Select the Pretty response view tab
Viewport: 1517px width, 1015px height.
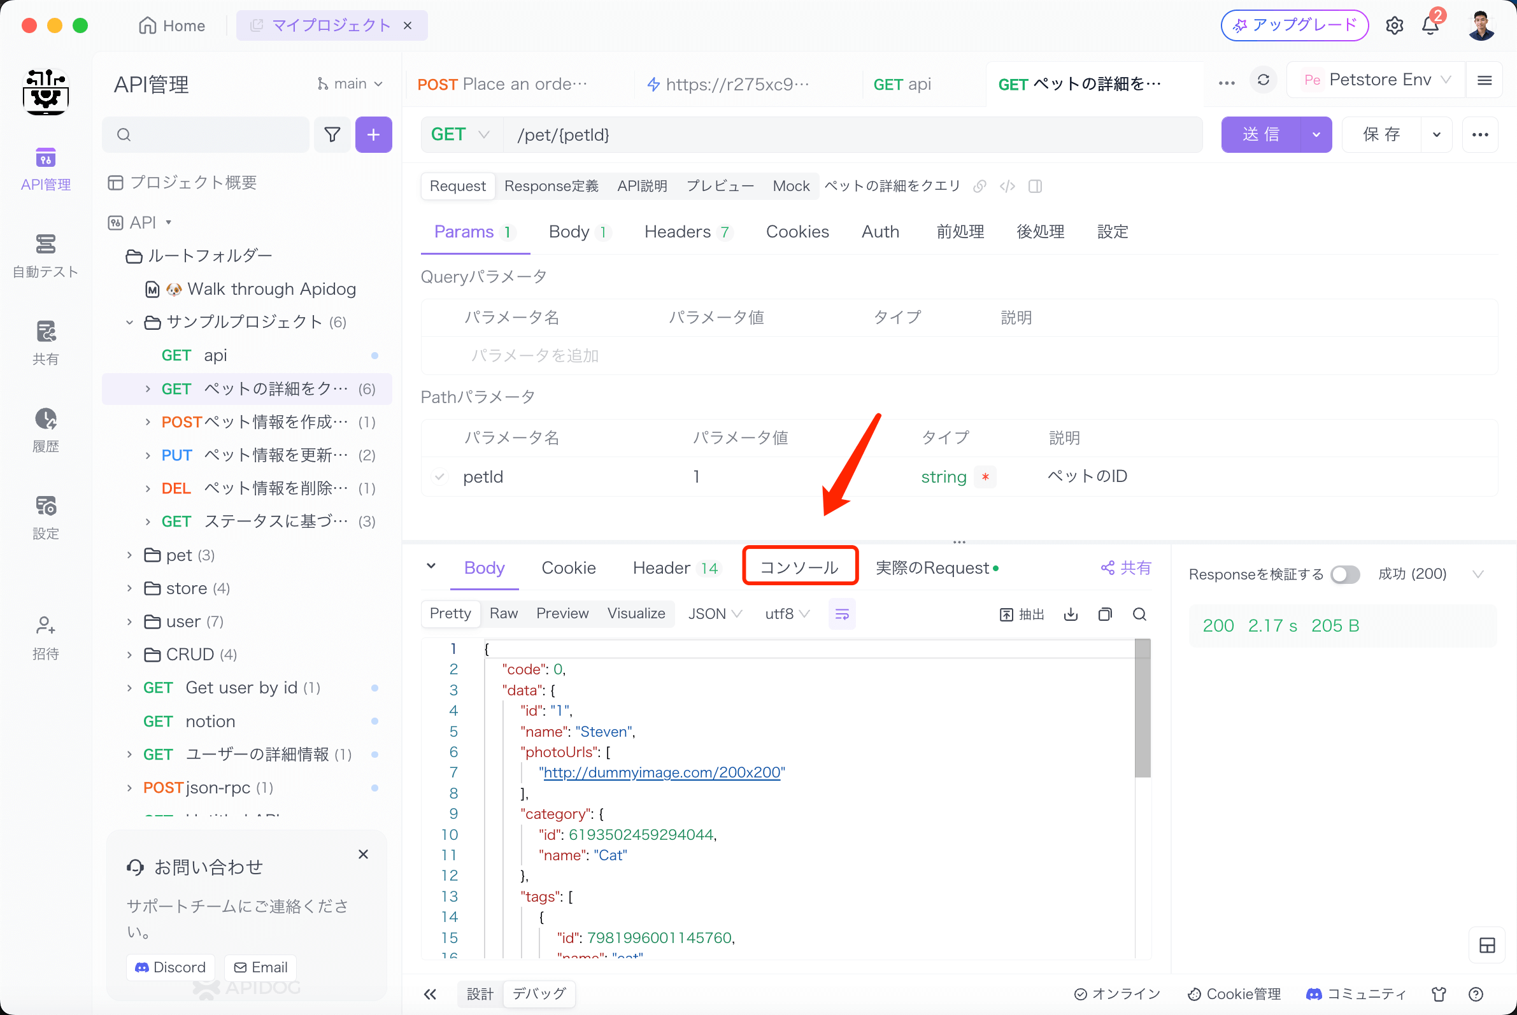tap(450, 614)
